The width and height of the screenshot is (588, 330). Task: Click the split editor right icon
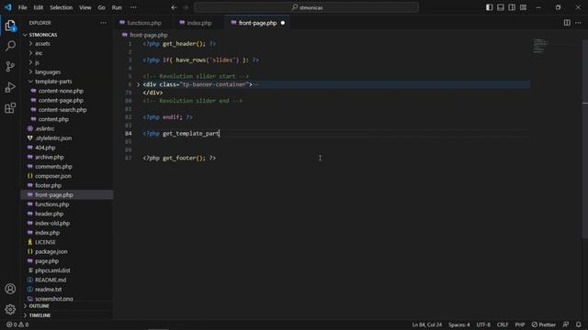[x=567, y=23]
